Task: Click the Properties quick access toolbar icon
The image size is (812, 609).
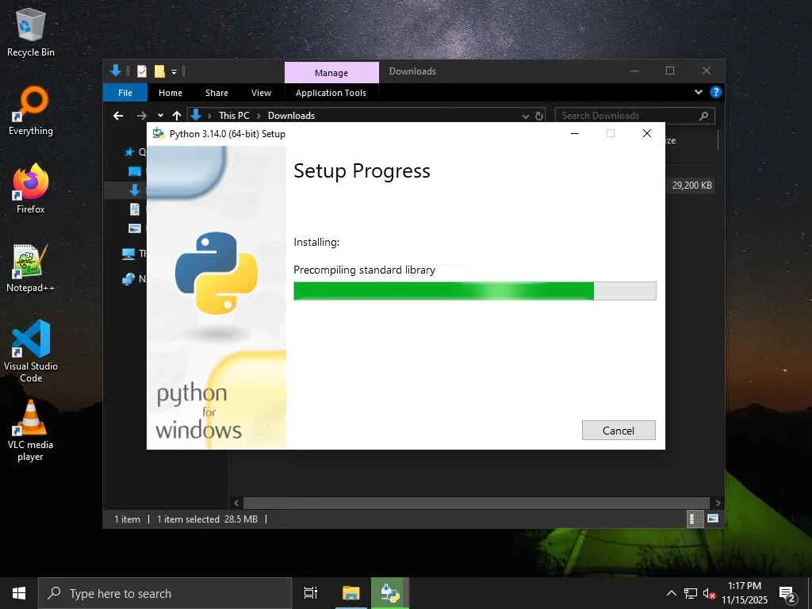Action: pos(142,71)
